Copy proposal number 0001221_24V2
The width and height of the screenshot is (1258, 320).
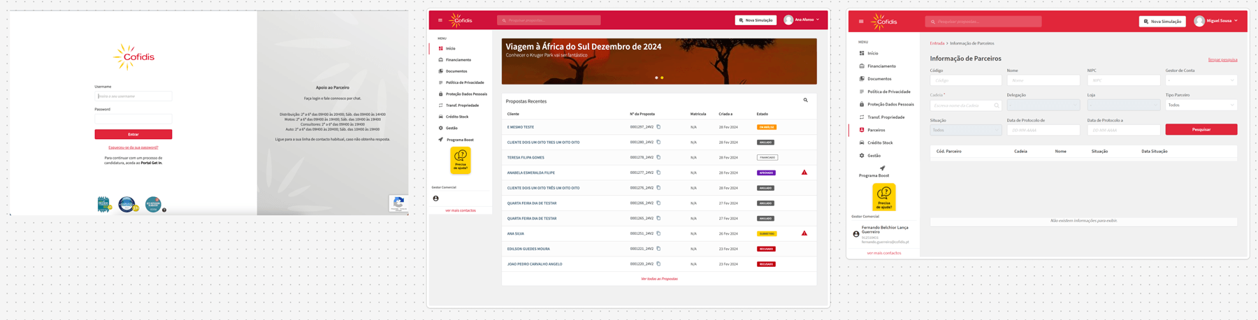click(658, 249)
